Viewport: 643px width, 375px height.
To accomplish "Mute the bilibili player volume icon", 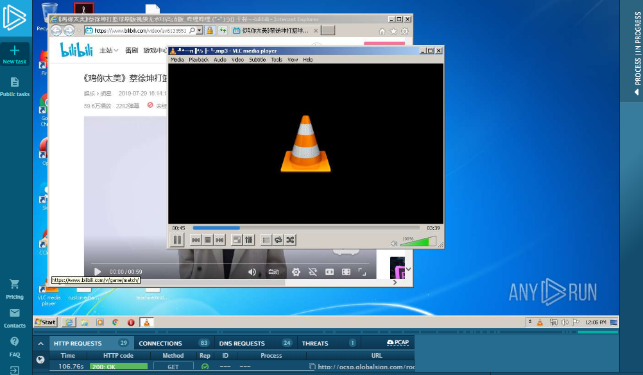I will tap(252, 272).
